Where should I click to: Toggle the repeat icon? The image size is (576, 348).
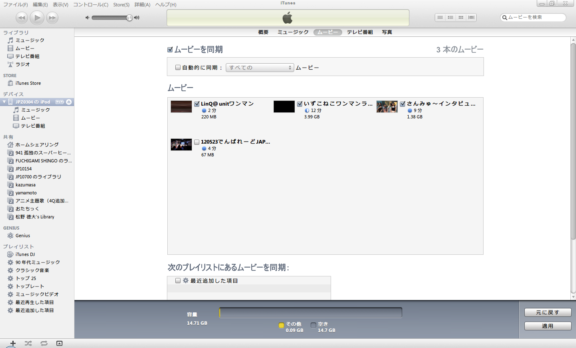click(44, 344)
